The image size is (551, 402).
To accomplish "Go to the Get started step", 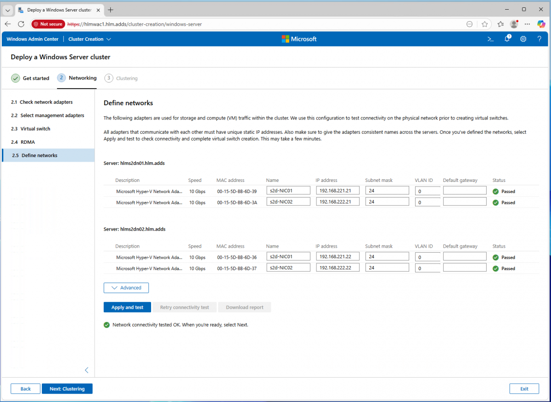I will [30, 78].
